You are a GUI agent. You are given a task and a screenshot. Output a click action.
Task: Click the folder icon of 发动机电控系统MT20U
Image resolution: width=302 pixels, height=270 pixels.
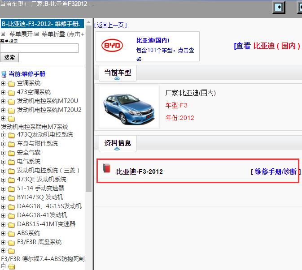point(11,102)
